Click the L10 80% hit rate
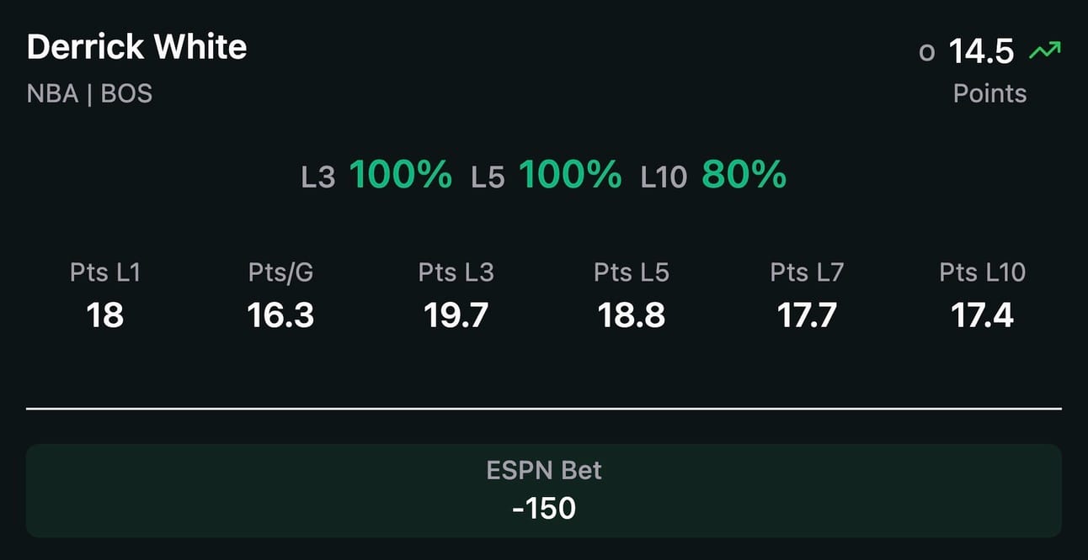 (713, 175)
